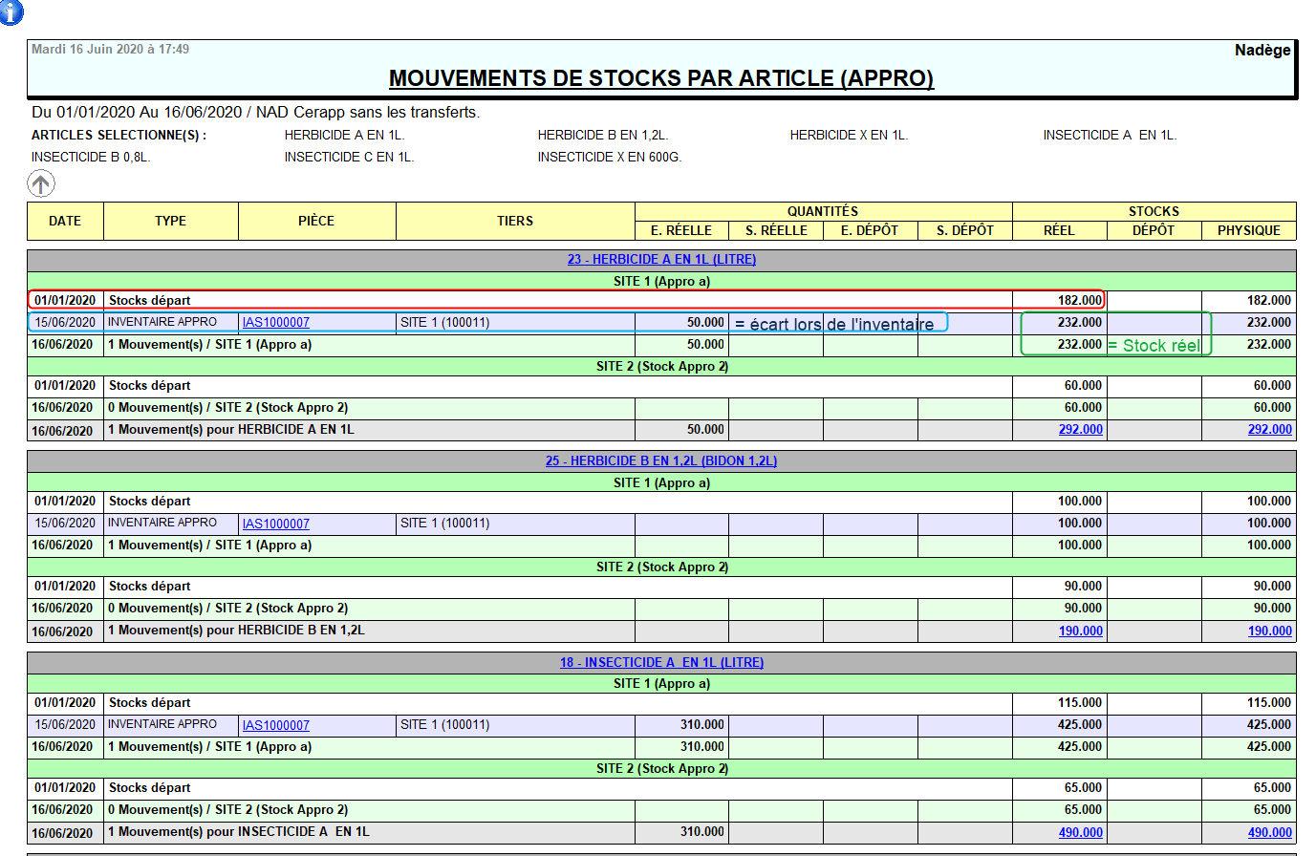Click the E. RÉELLE quantity column header
The height and width of the screenshot is (856, 1316).
click(x=681, y=230)
